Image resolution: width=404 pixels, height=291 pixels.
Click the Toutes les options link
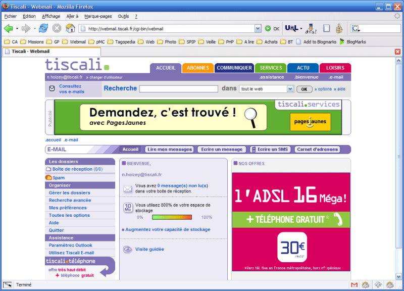(69, 215)
